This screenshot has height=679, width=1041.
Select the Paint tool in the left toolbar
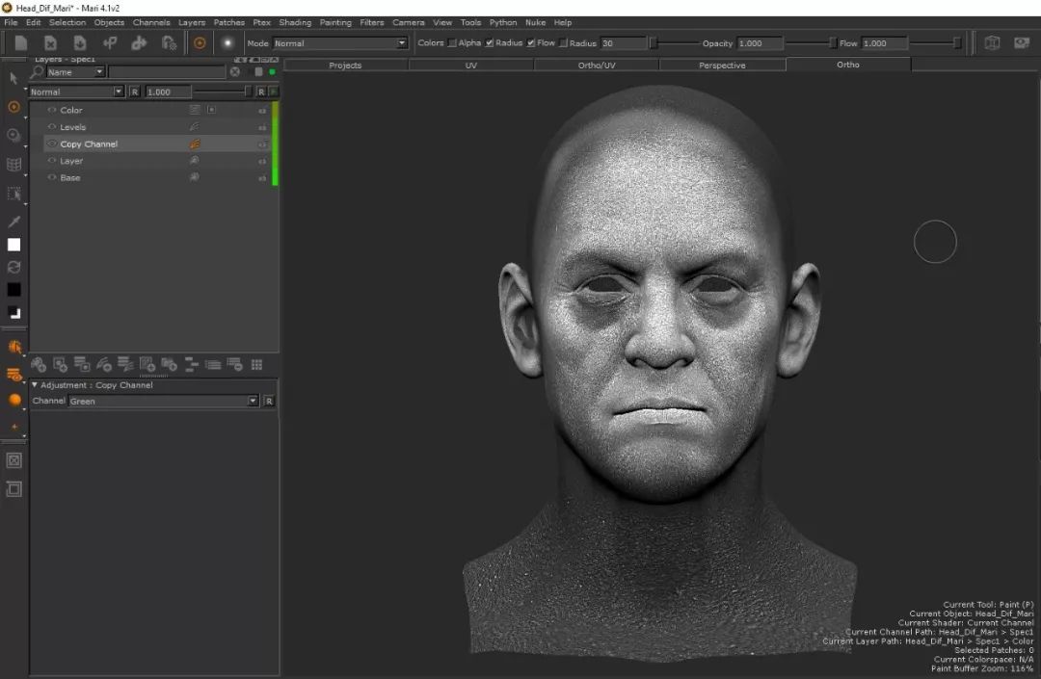pyautogui.click(x=13, y=107)
